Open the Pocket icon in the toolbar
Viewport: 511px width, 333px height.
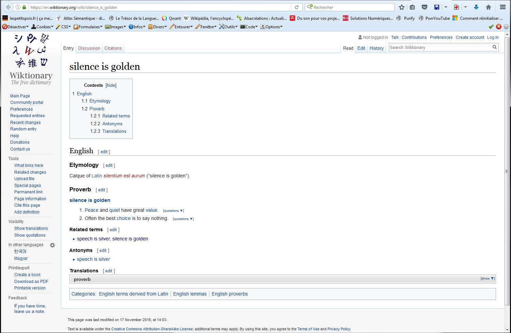click(x=424, y=7)
